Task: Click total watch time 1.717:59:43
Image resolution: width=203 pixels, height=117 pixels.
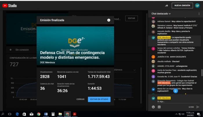Action: 99,77
